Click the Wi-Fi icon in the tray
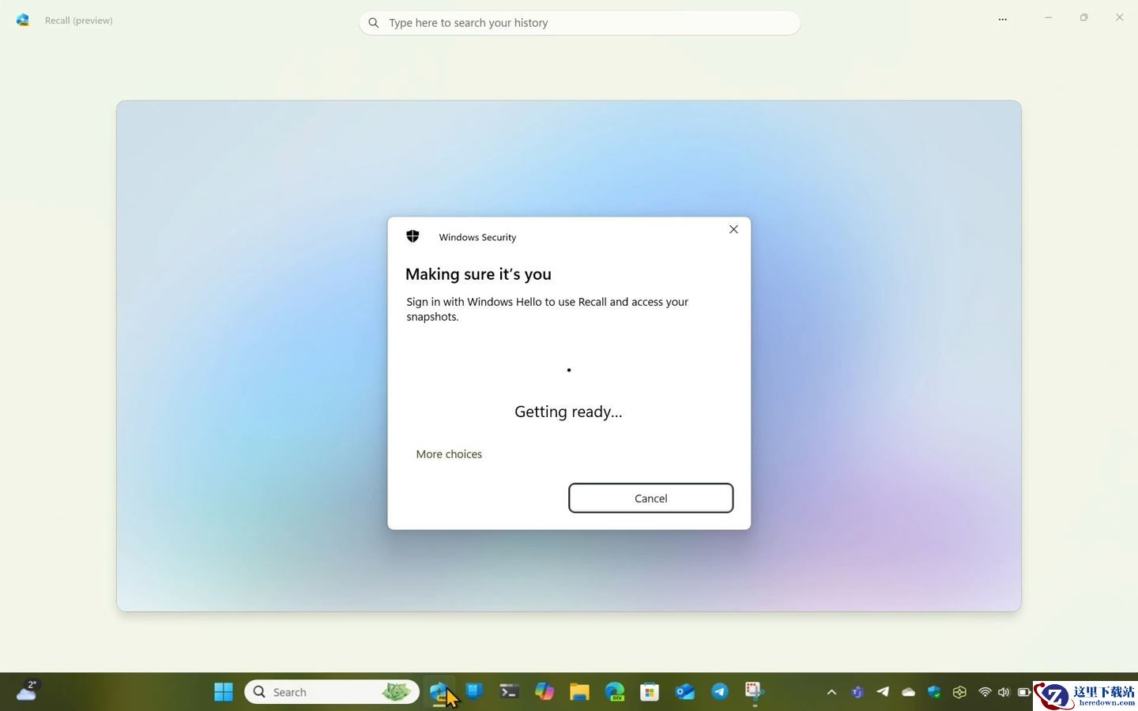Viewport: 1138px width, 711px height. [x=985, y=692]
